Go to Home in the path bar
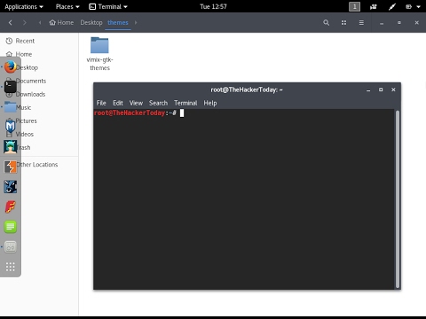Image resolution: width=426 pixels, height=319 pixels. coord(61,23)
